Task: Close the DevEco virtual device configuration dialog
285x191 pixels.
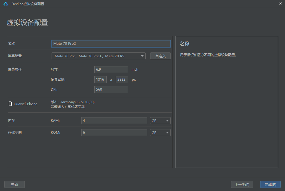Action: [280, 4]
